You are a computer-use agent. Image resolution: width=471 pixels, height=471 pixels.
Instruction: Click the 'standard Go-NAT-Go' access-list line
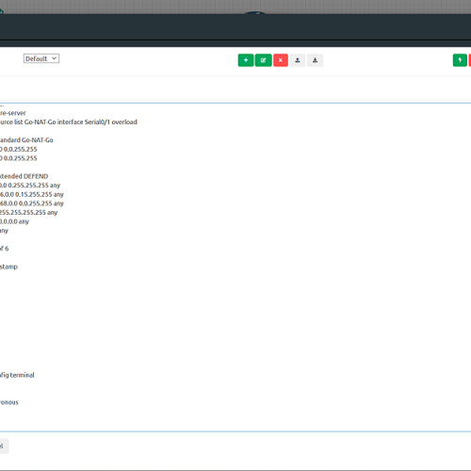[x=26, y=140]
